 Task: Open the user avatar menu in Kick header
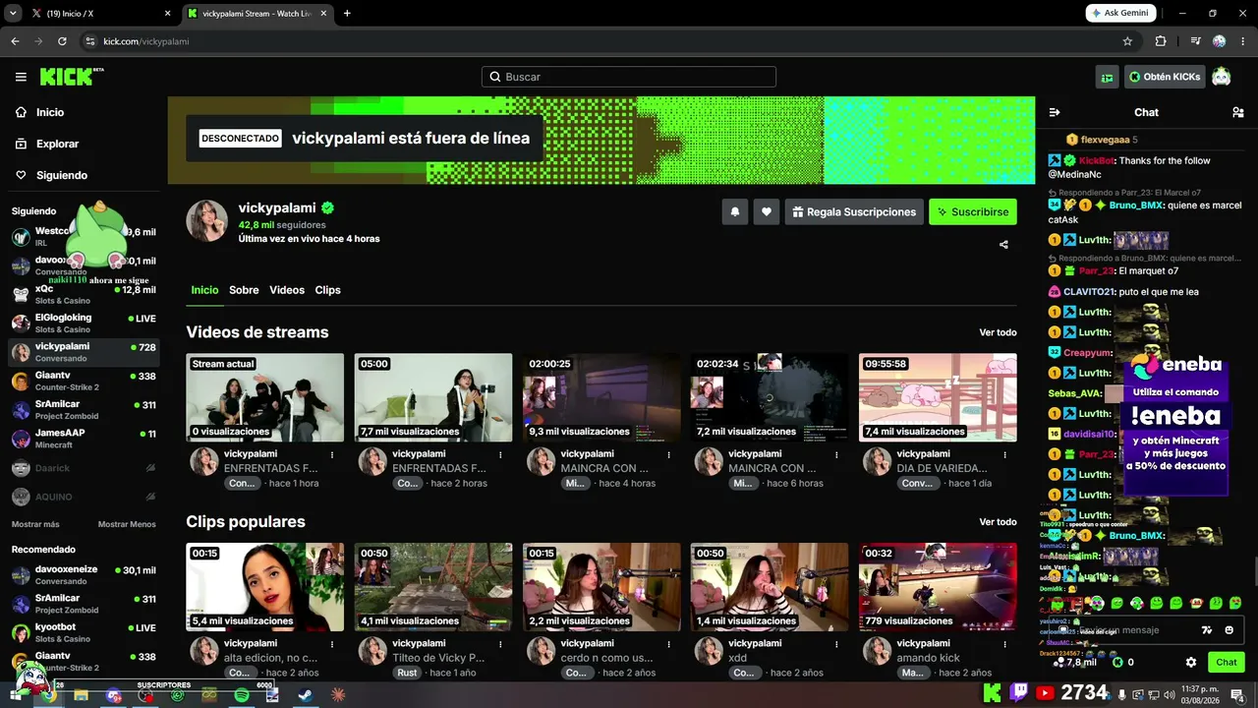point(1221,77)
